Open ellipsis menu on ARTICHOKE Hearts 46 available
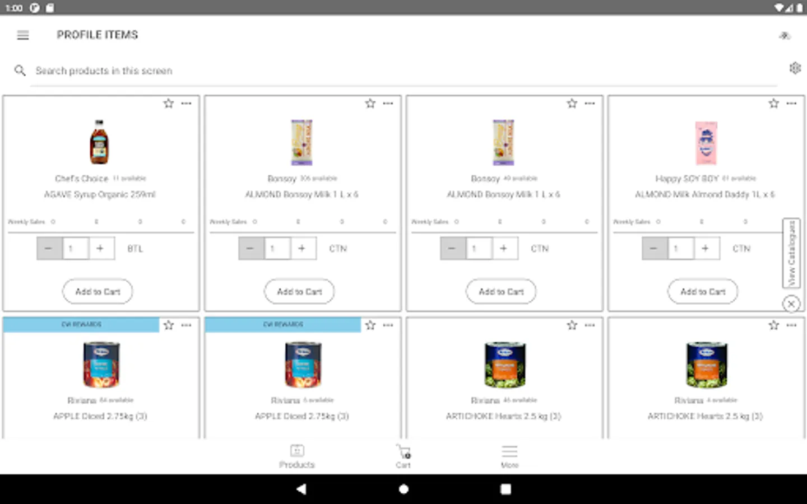 (590, 325)
